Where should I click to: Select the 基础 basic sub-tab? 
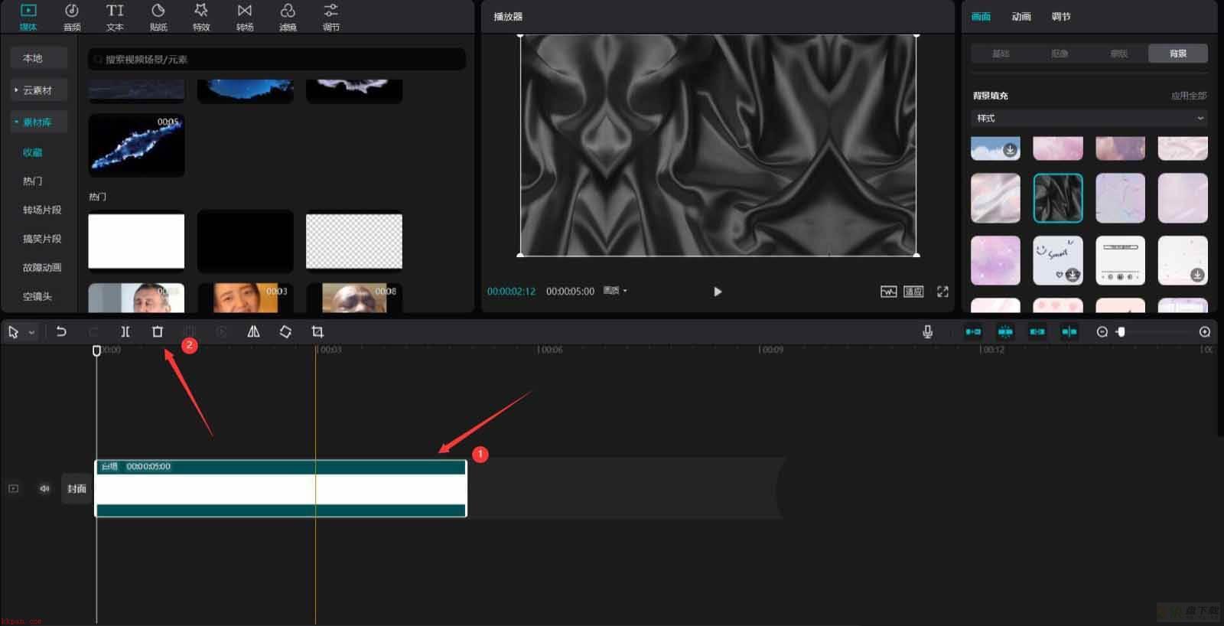(x=1001, y=54)
